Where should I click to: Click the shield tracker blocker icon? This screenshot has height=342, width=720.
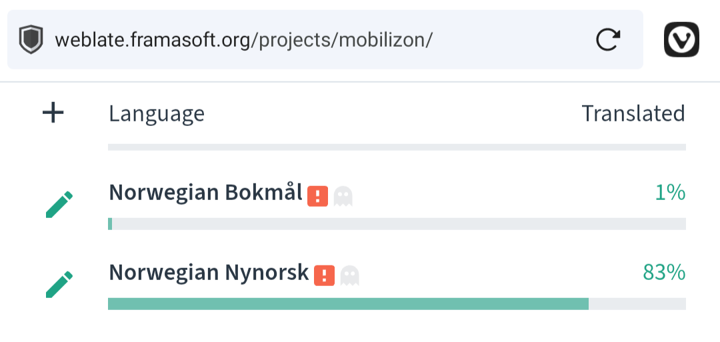(x=30, y=40)
